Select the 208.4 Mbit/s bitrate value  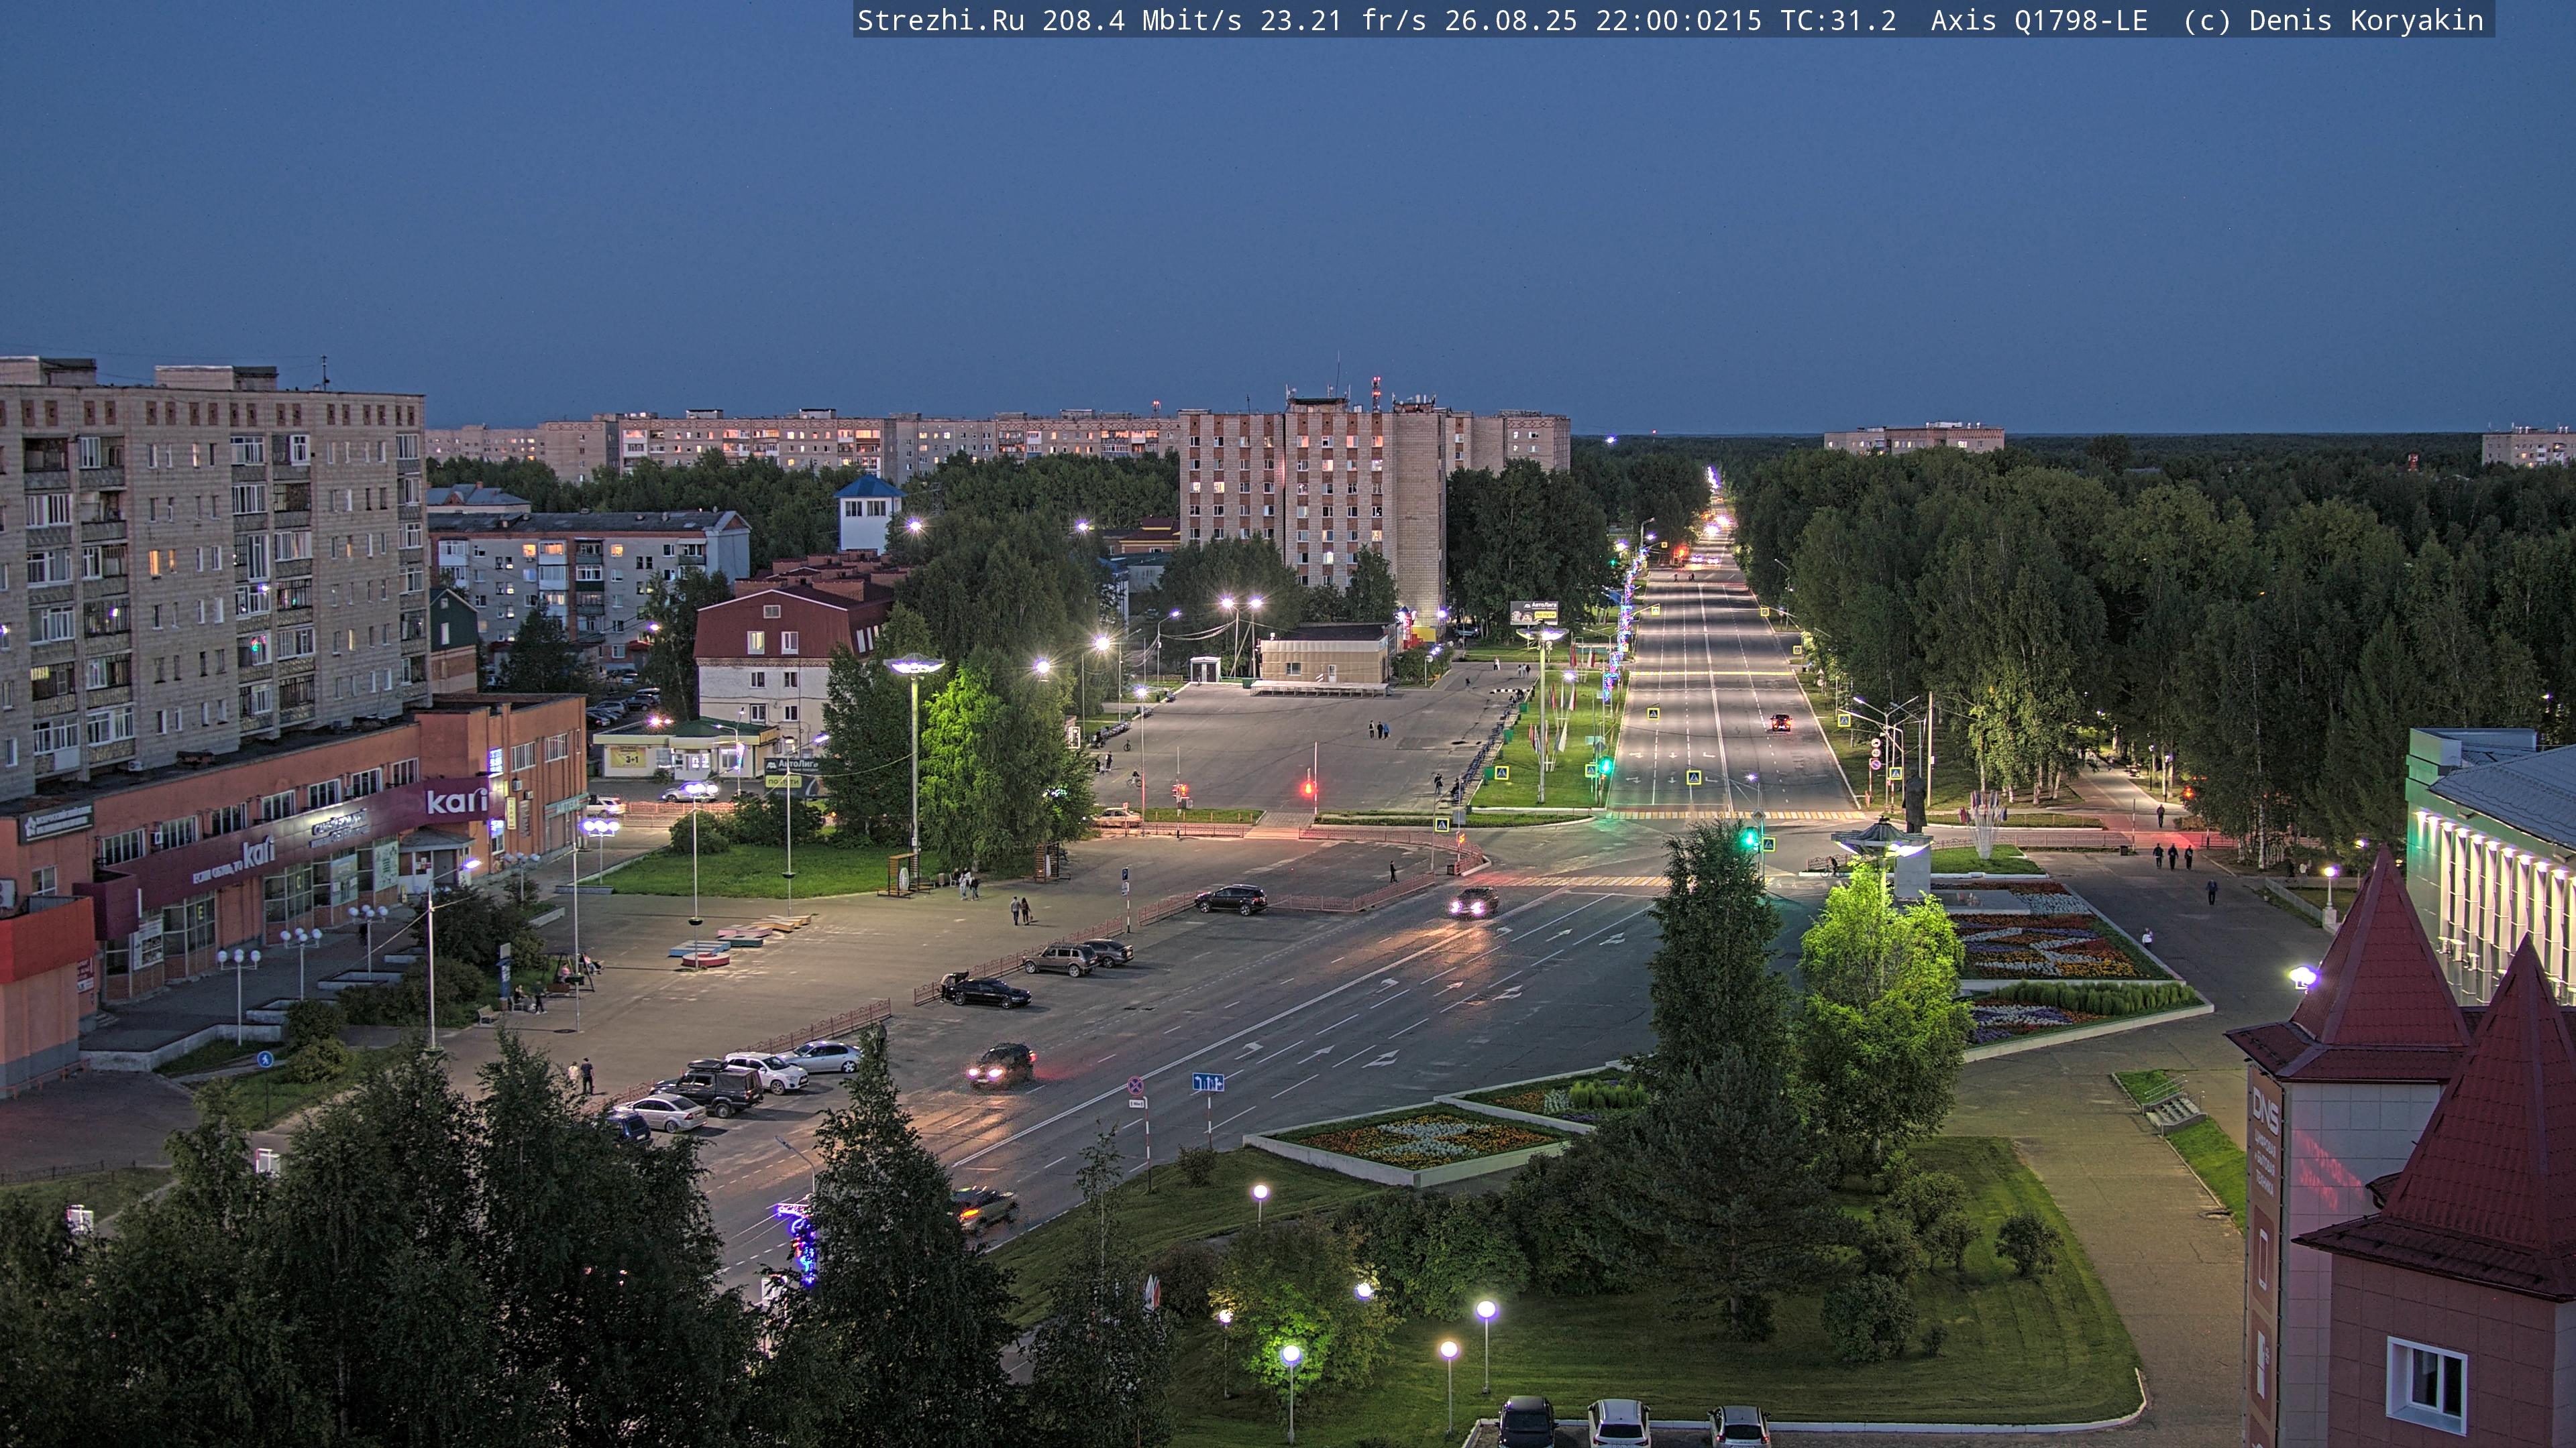[x=1141, y=20]
